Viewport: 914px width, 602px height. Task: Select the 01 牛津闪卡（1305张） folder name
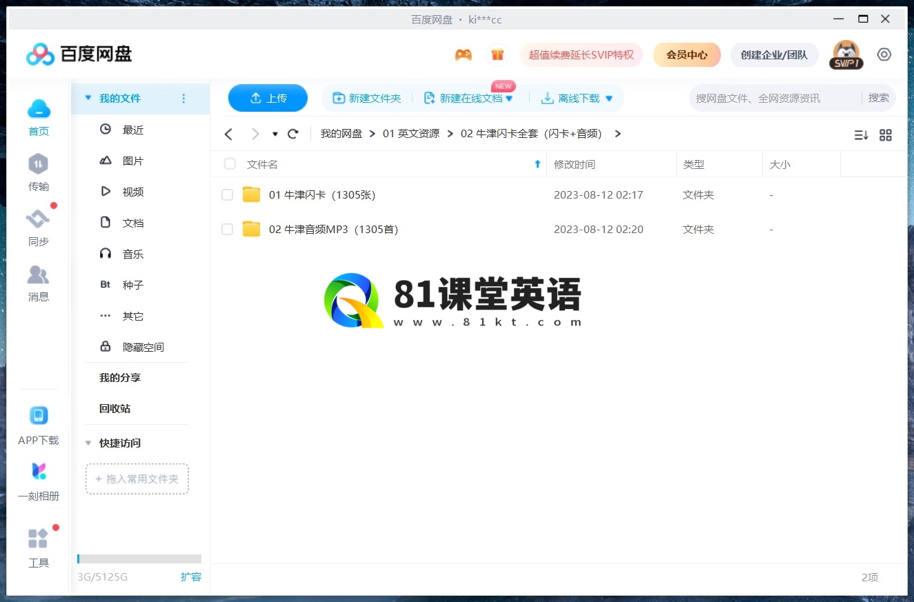[322, 195]
